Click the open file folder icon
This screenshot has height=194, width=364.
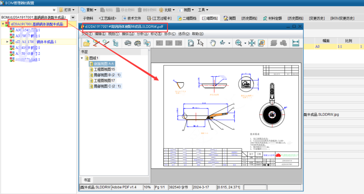click(x=86, y=43)
